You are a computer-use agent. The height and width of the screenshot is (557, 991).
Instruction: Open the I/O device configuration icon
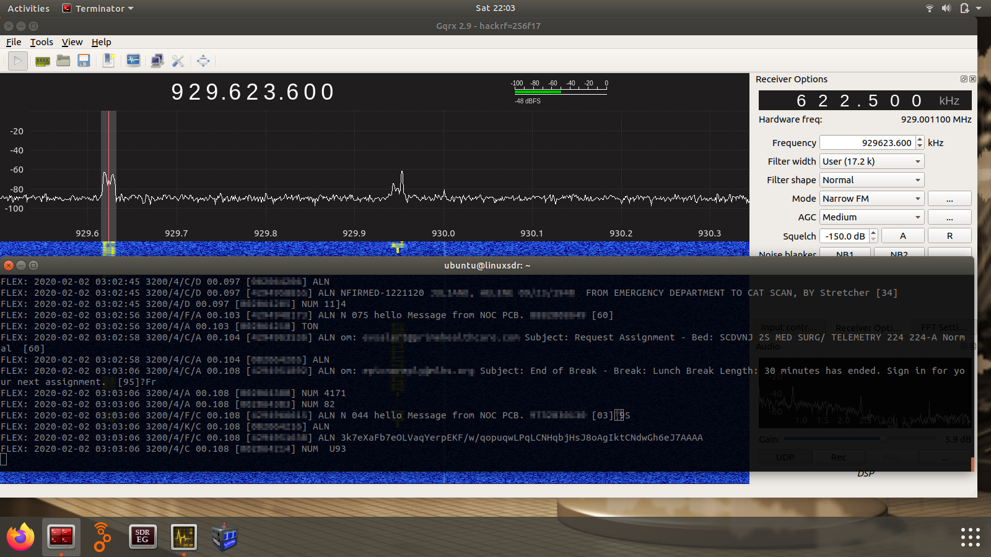click(x=42, y=61)
